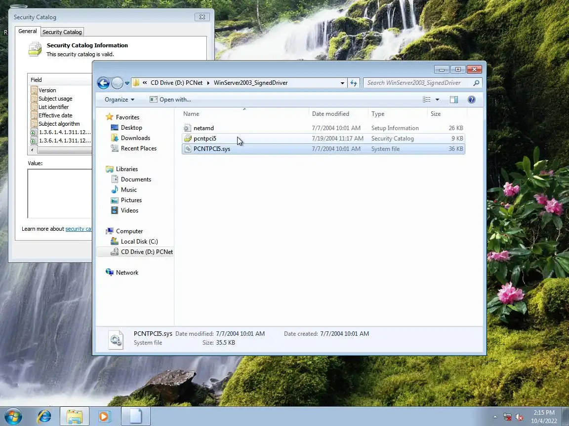Select Computer in navigation pane
The image size is (569, 426).
coord(129,231)
